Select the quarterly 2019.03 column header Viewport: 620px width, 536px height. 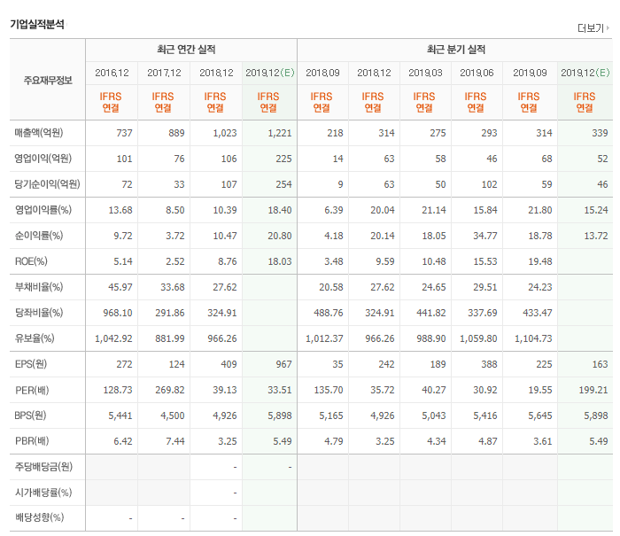pyautogui.click(x=425, y=73)
